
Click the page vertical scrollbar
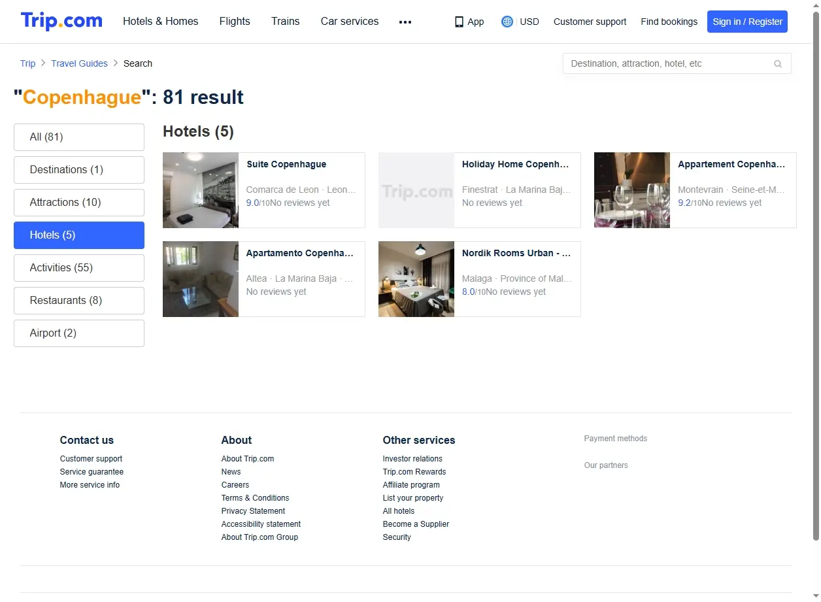coord(815,275)
